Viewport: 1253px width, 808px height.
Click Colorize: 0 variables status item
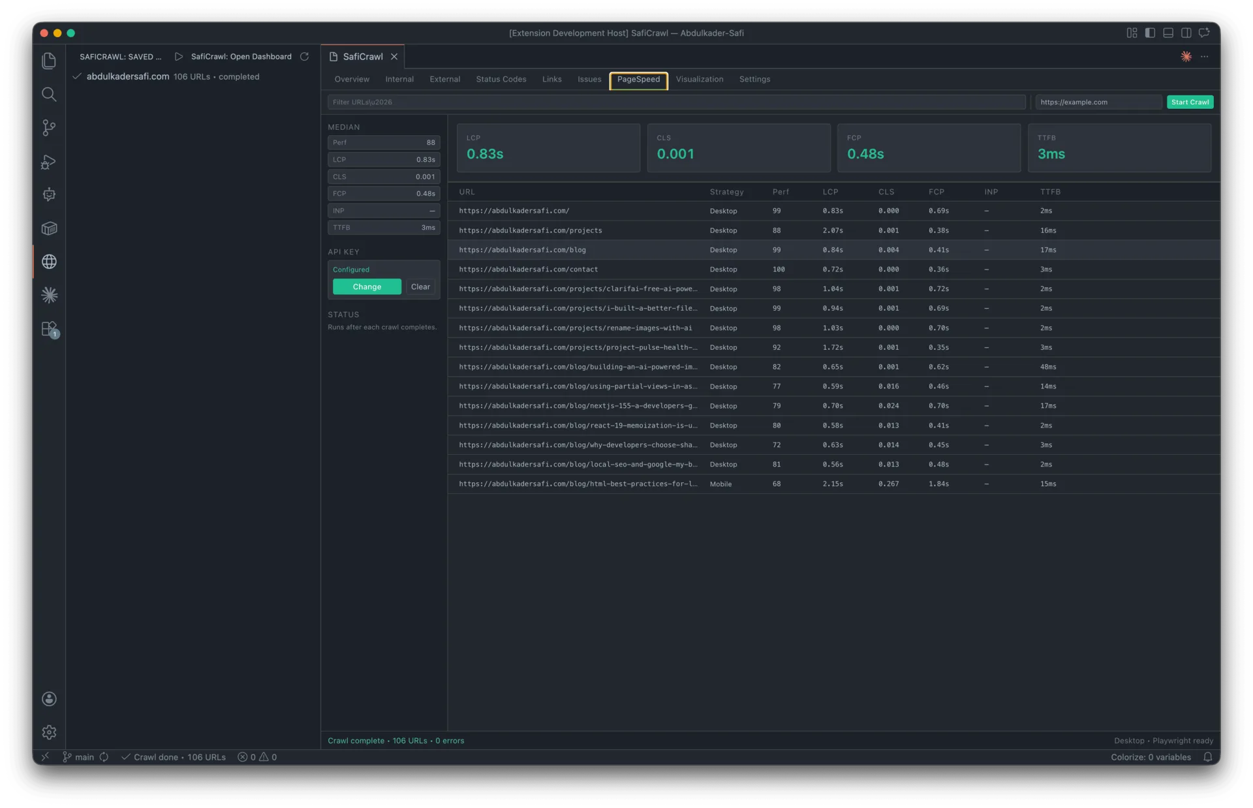1151,757
